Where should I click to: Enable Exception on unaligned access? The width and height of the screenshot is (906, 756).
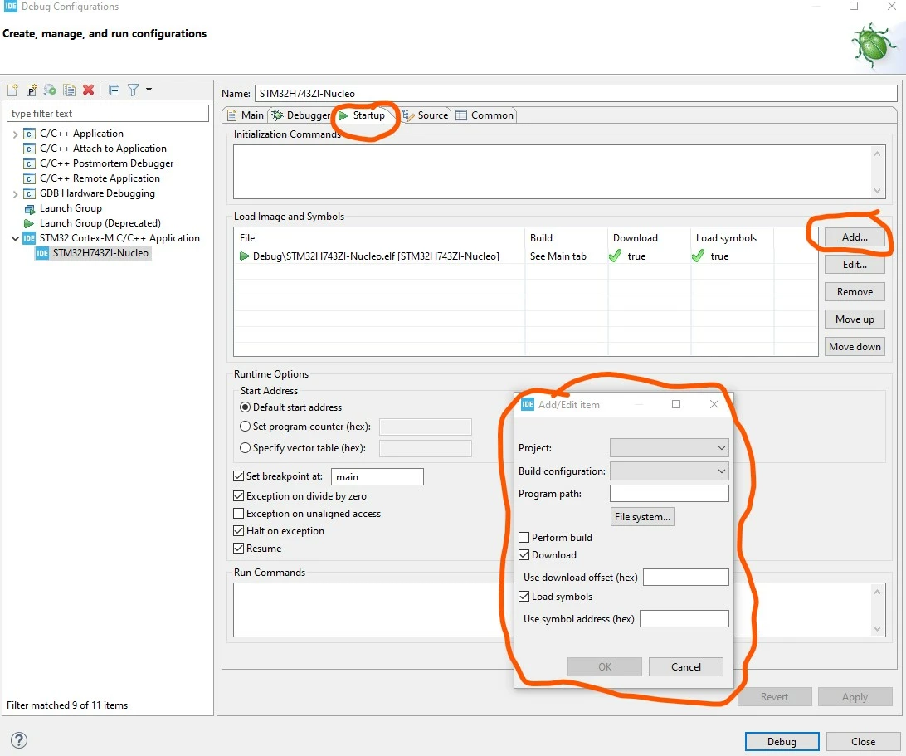coord(239,513)
